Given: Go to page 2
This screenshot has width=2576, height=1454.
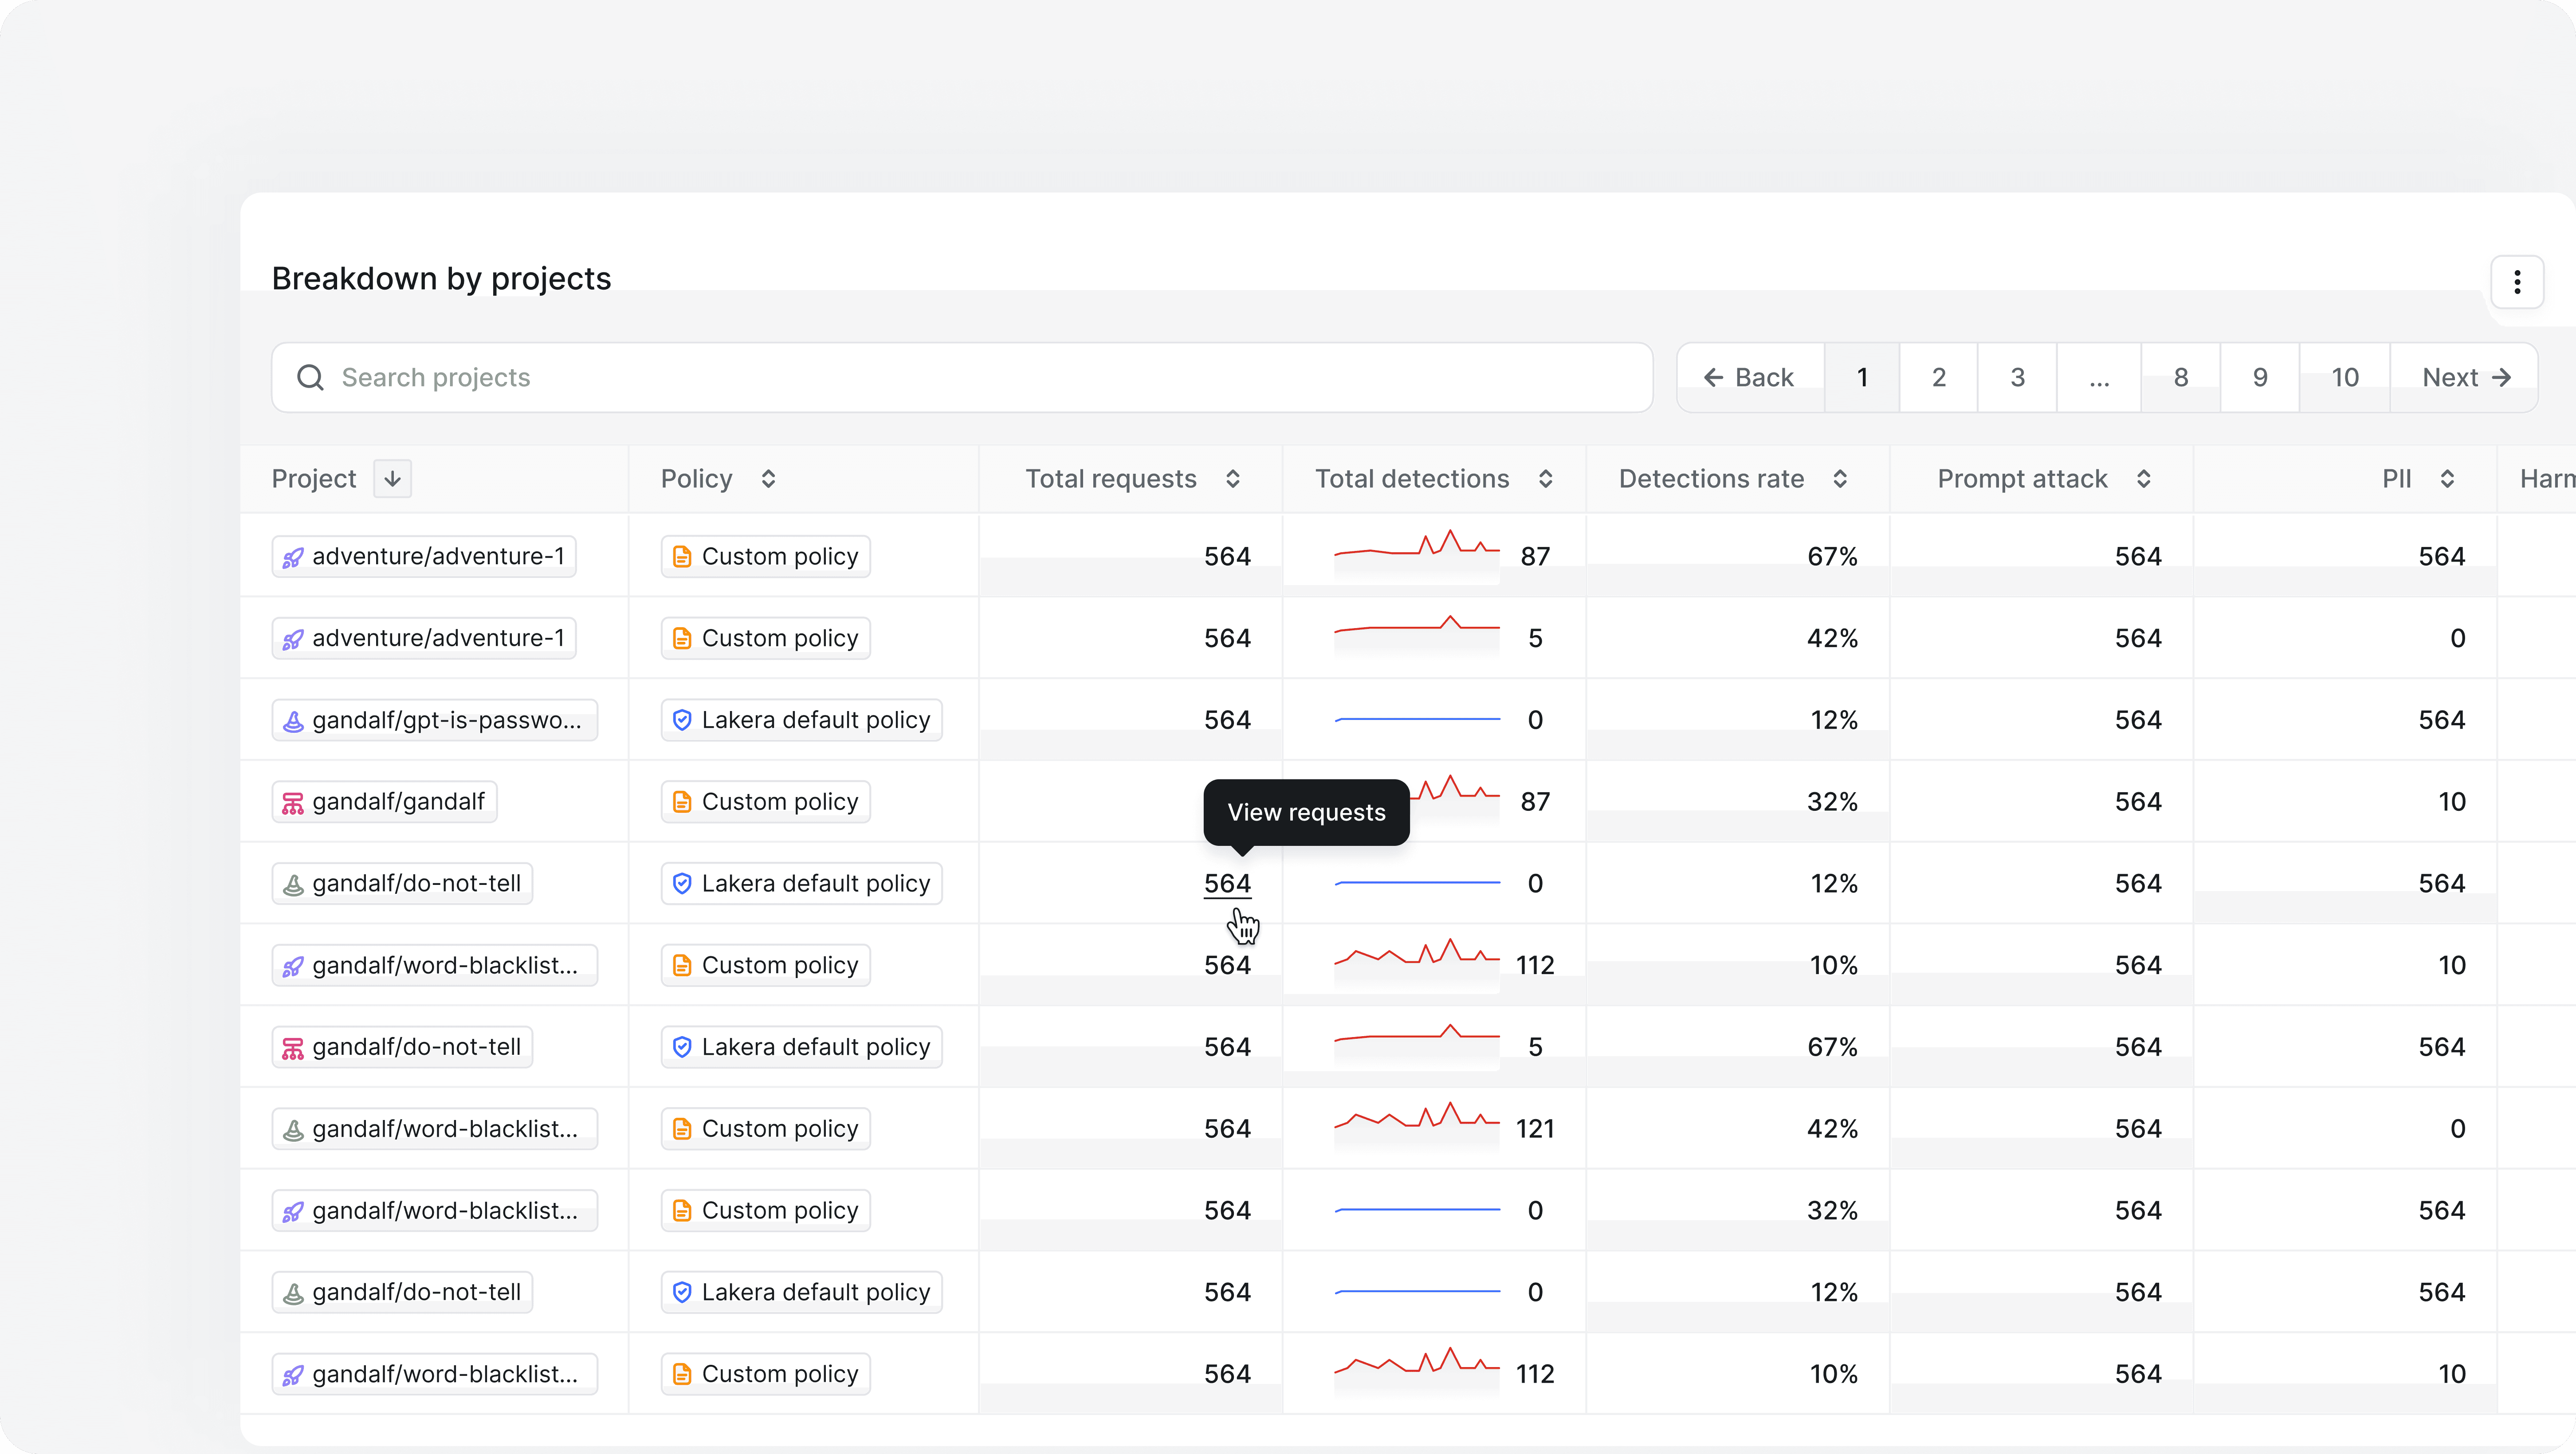Looking at the screenshot, I should coord(1939,377).
